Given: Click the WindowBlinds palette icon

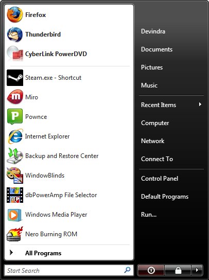Looking at the screenshot, I should coord(15,176).
